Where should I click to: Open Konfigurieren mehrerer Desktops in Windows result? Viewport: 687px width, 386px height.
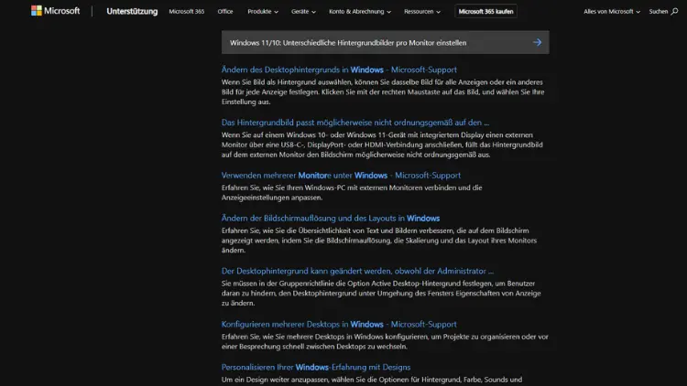pyautogui.click(x=339, y=325)
